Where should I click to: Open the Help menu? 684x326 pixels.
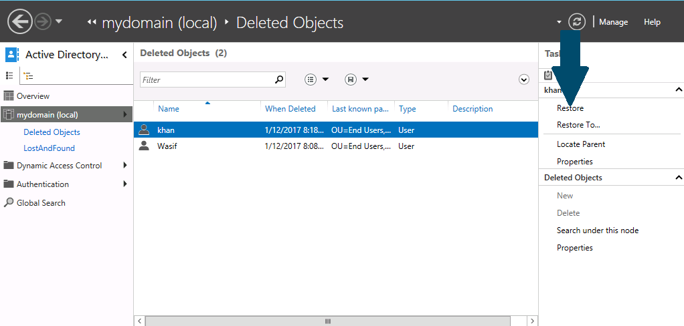(x=652, y=22)
